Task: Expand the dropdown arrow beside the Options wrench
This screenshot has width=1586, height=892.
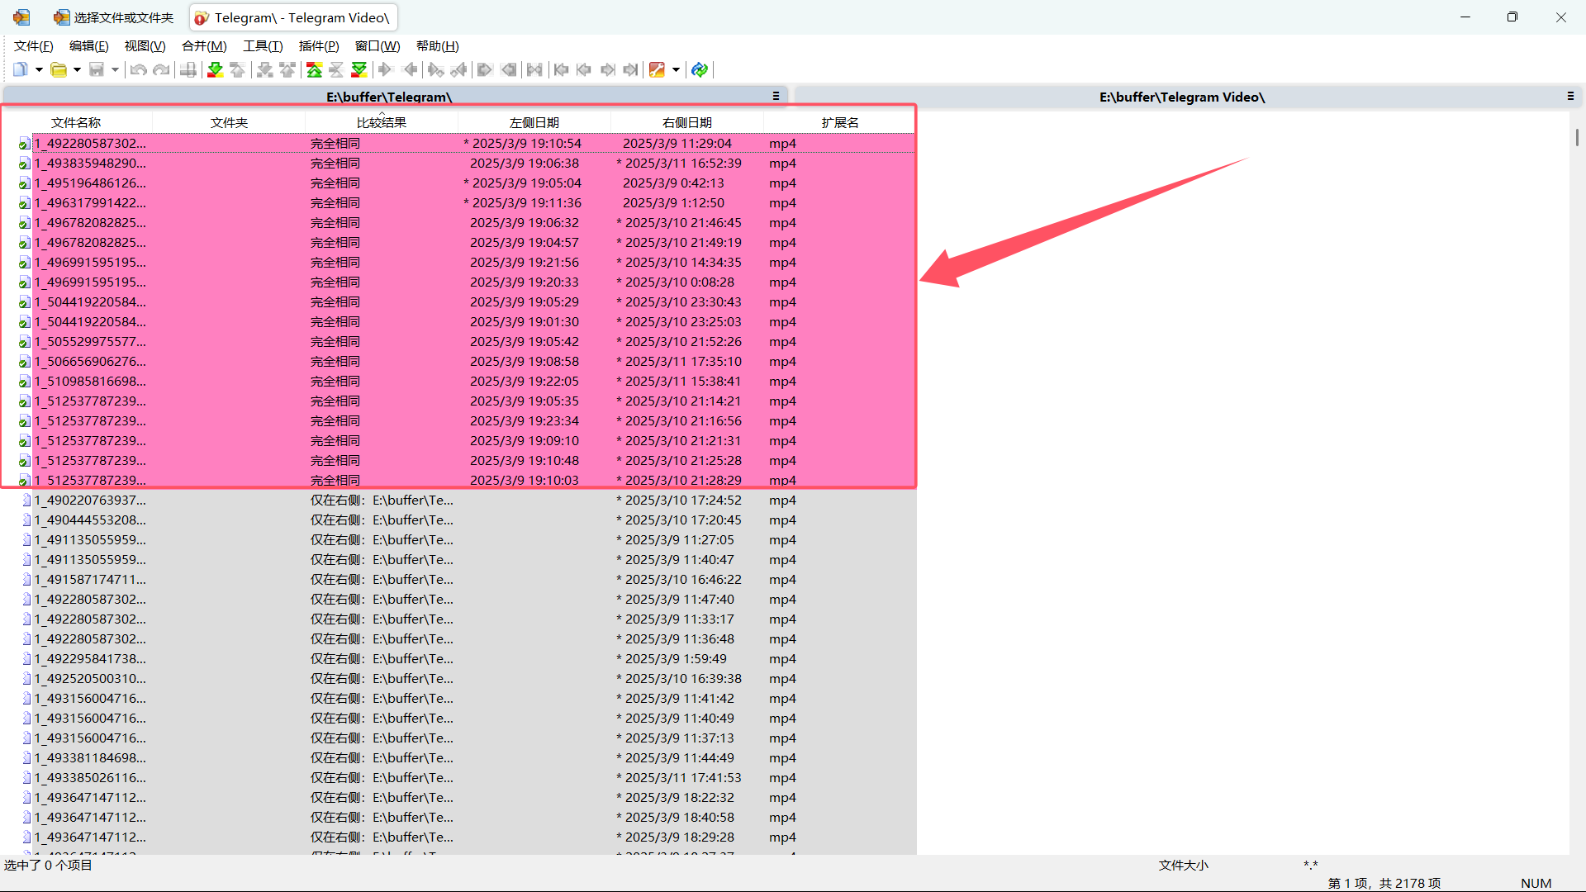Action: pyautogui.click(x=676, y=69)
